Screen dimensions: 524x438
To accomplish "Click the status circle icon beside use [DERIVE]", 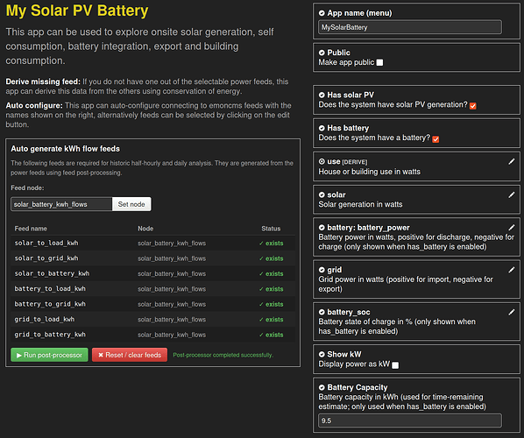I will point(322,162).
